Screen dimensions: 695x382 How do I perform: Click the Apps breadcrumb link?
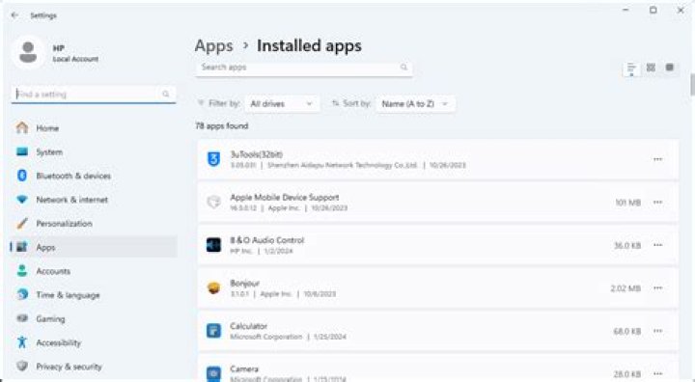coord(213,46)
